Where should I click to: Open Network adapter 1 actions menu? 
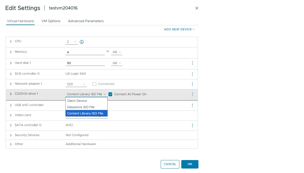pos(192,84)
